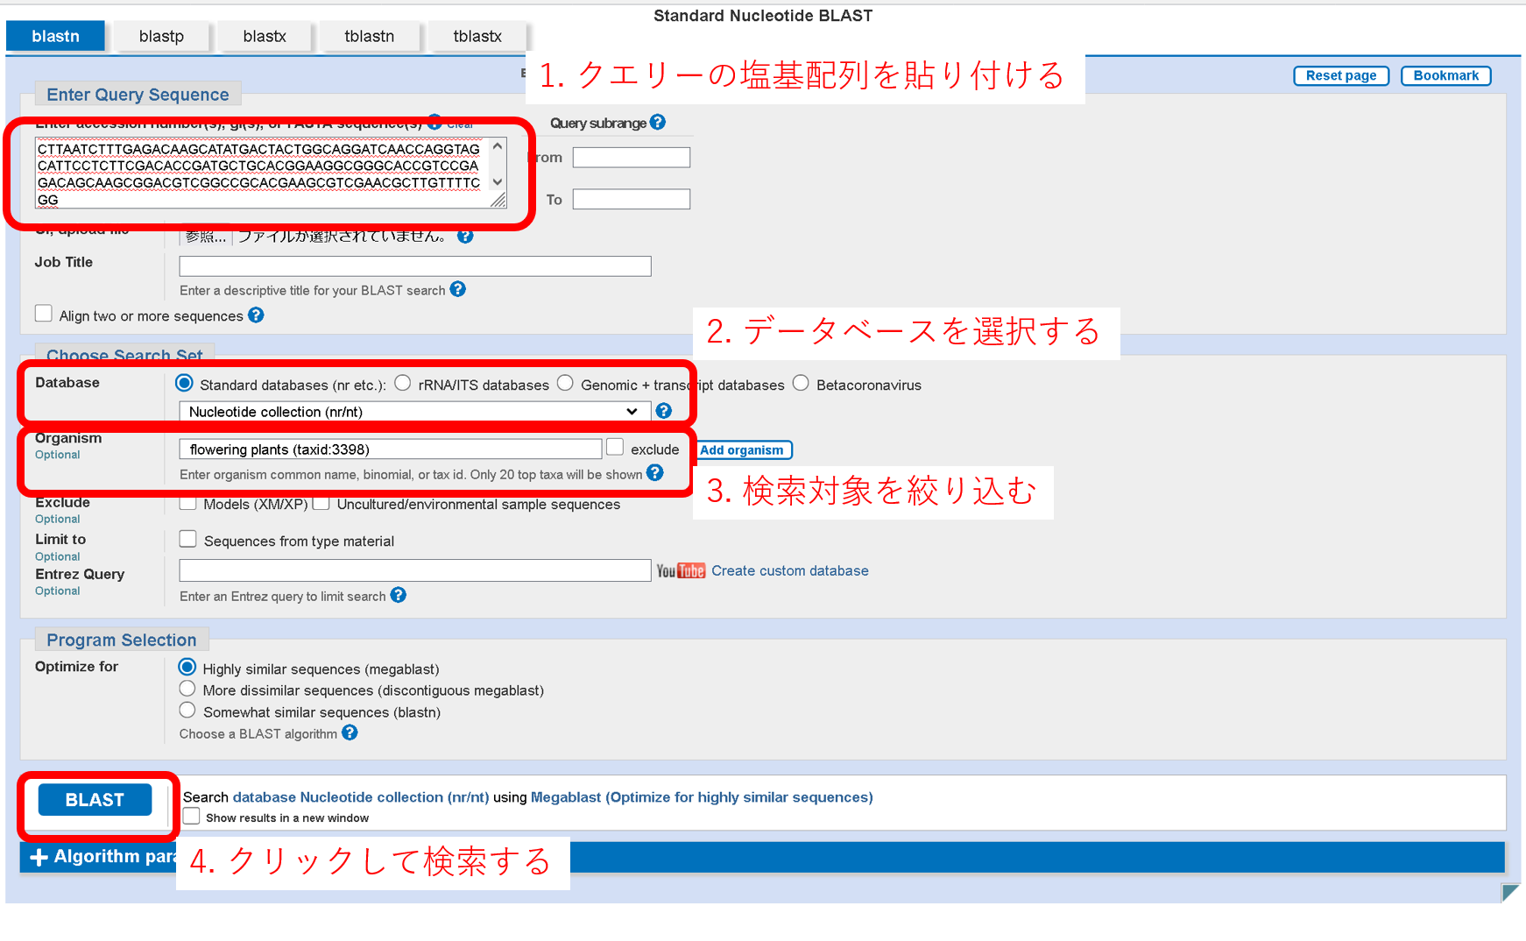Viewport: 1526px width, 941px height.
Task: Select rRNA/ITS databases radio
Action: [x=403, y=383]
